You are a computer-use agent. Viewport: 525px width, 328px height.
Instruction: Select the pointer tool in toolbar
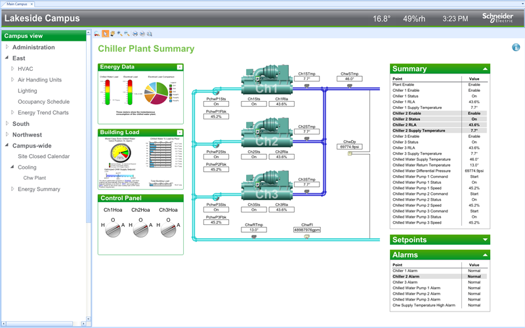[105, 33]
